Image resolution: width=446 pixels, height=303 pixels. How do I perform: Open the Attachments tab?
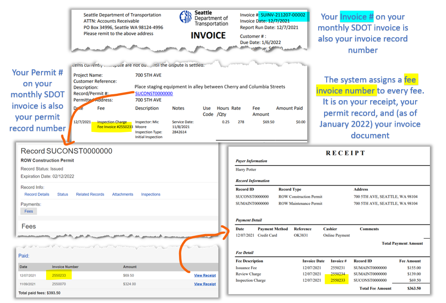[122, 194]
